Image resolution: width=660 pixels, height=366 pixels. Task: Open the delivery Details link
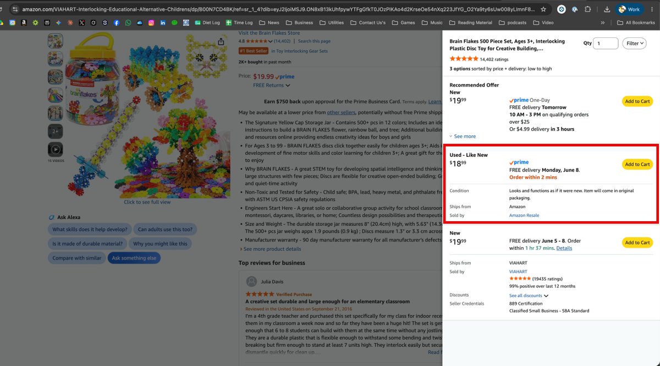click(564, 248)
